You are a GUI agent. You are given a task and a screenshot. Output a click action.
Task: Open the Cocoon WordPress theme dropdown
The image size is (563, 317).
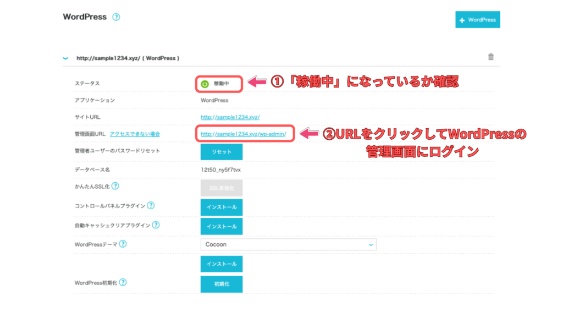(288, 244)
